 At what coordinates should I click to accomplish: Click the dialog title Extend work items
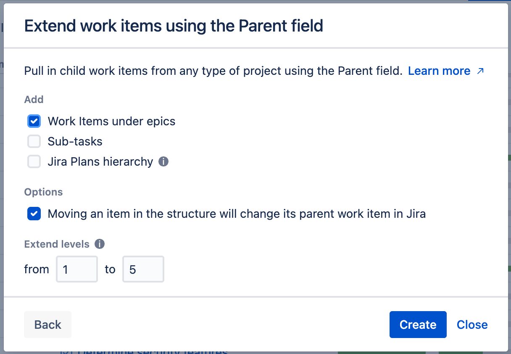(174, 26)
